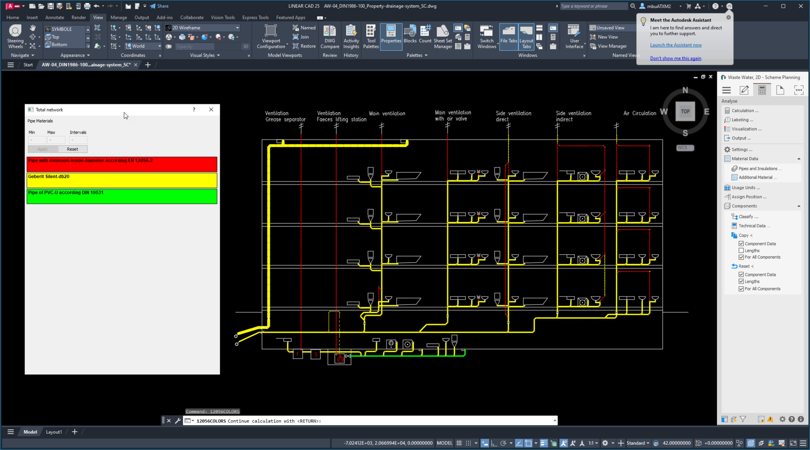
Task: Check Lengths under Copy
Action: (741, 251)
